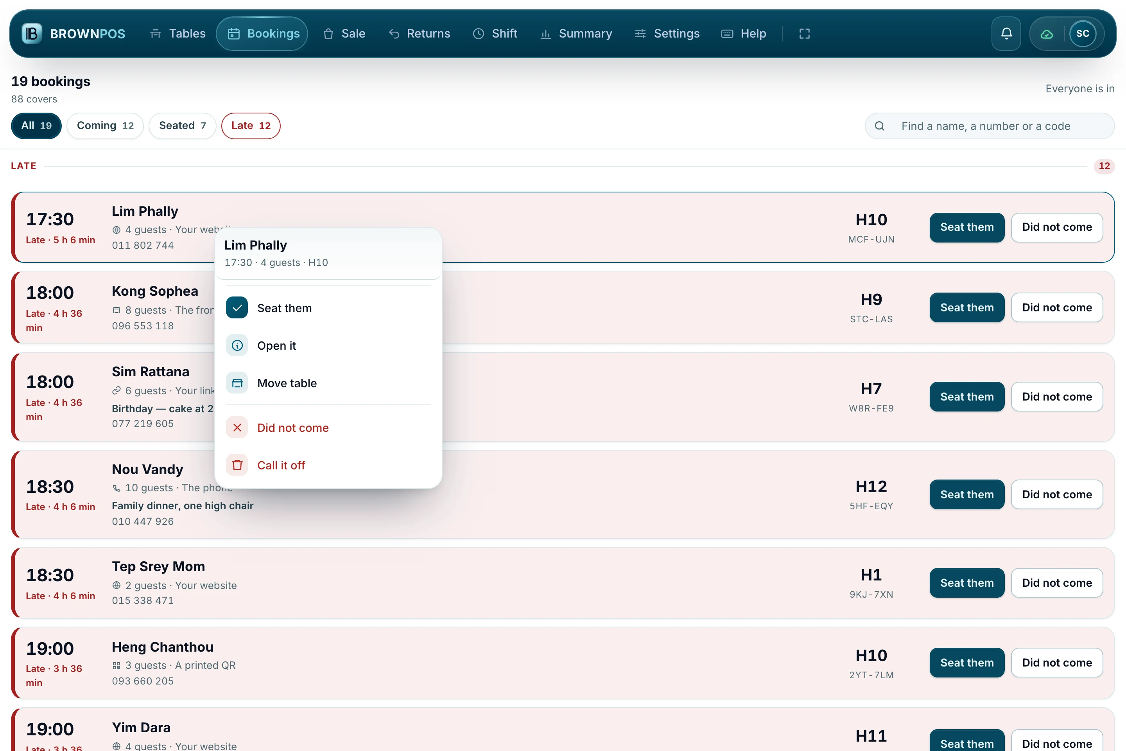Select the Coming 12 filter chip
Screen dimensions: 1126x751
click(x=105, y=126)
